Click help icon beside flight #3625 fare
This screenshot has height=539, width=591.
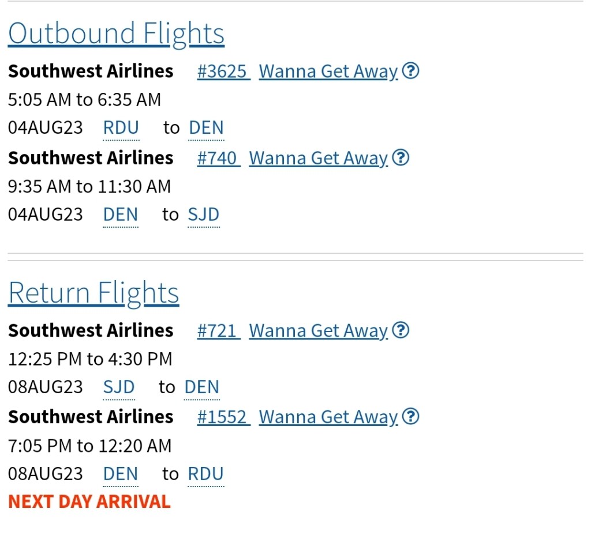tap(410, 71)
